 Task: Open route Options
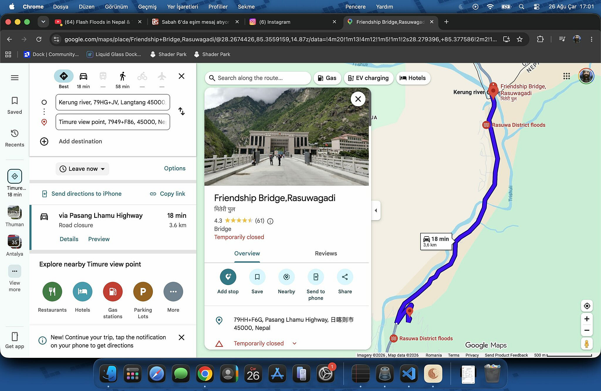click(175, 168)
